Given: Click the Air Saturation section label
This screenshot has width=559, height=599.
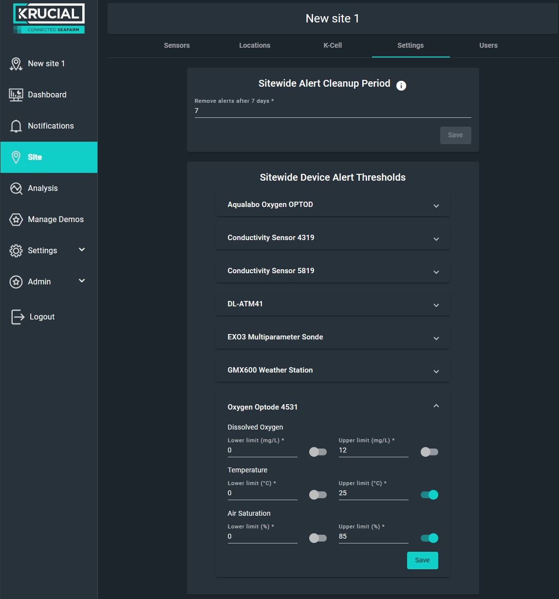Looking at the screenshot, I should [x=249, y=514].
